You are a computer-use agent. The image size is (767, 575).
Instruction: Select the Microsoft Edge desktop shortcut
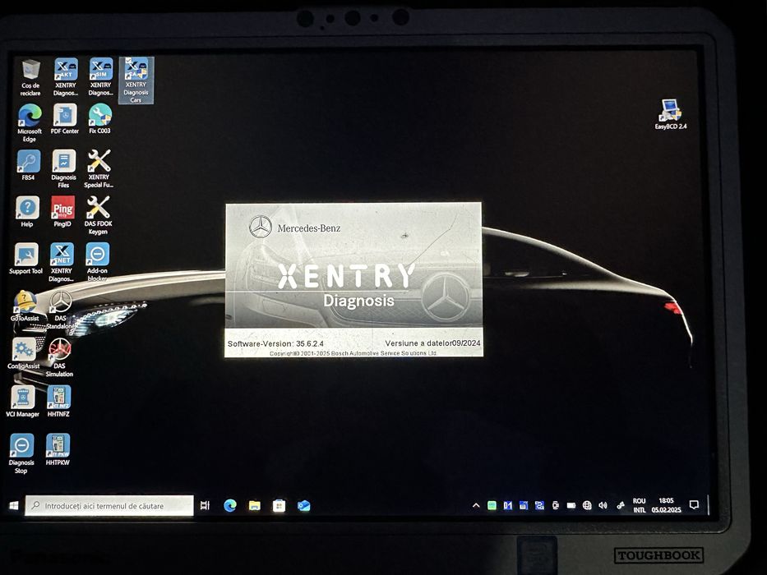coord(30,123)
